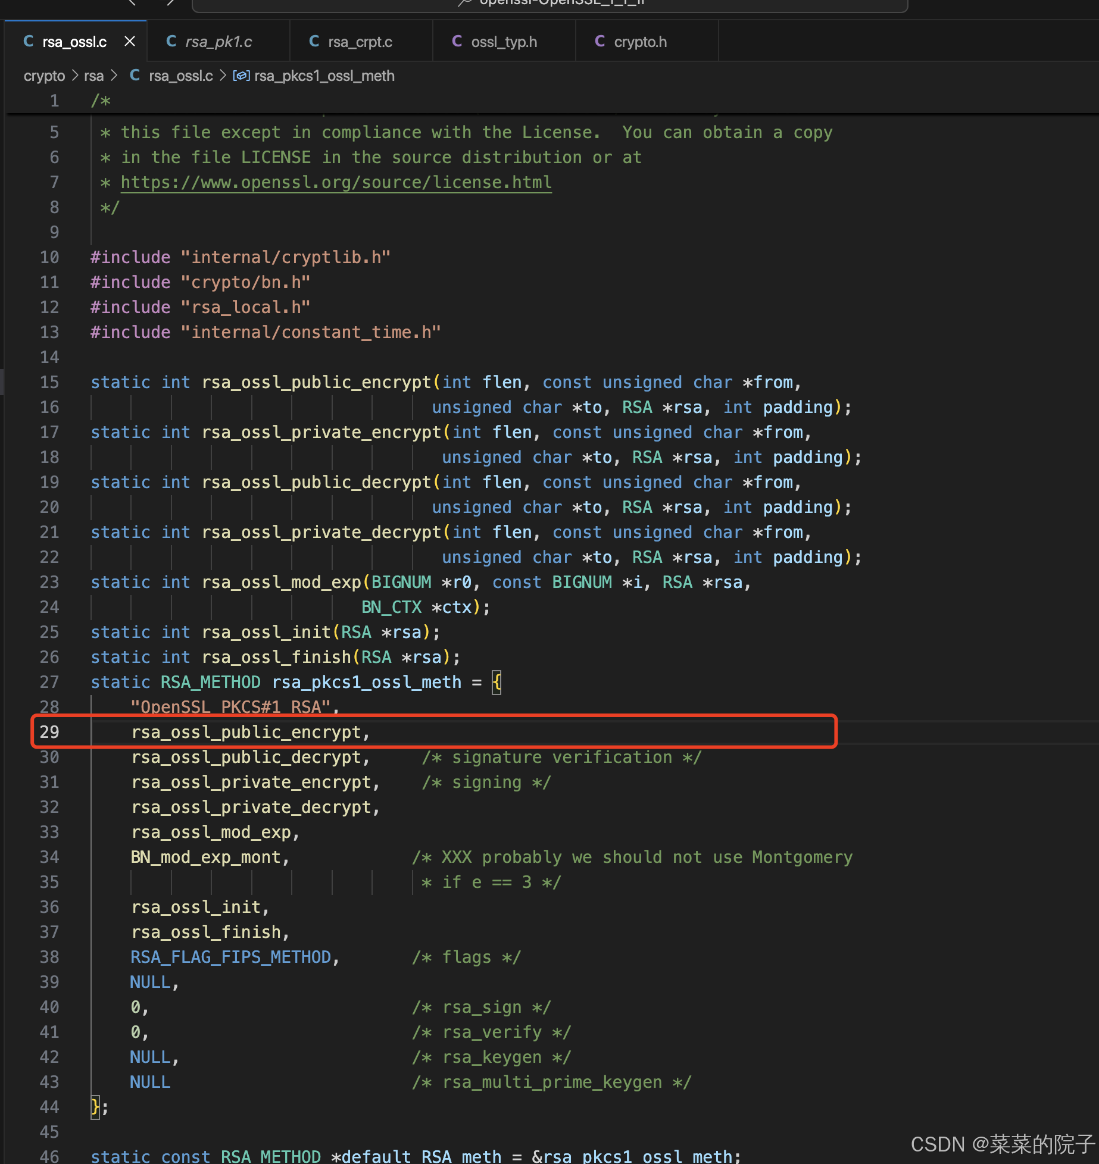Click the C icon on crypto.h tab
Viewport: 1099px width, 1164px height.
coord(600,41)
